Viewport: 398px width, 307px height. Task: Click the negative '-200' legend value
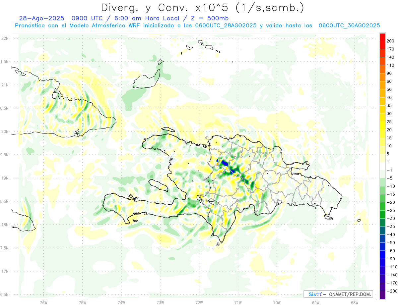392,291
